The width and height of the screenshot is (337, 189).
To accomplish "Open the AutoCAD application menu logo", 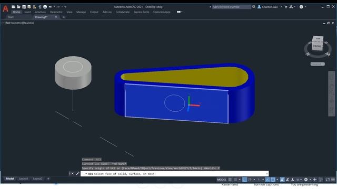I will click(x=5, y=8).
